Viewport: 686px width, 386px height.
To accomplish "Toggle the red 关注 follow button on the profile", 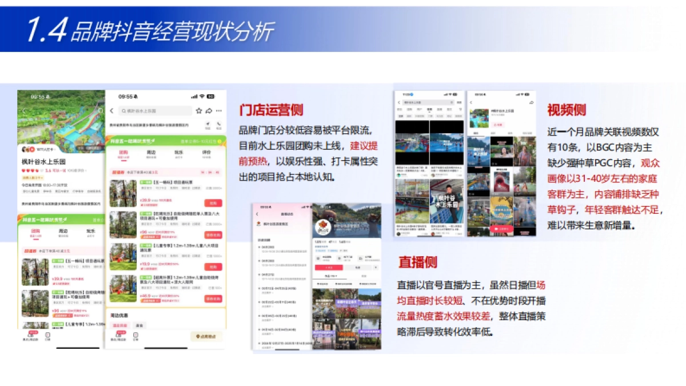I will click(498, 125).
